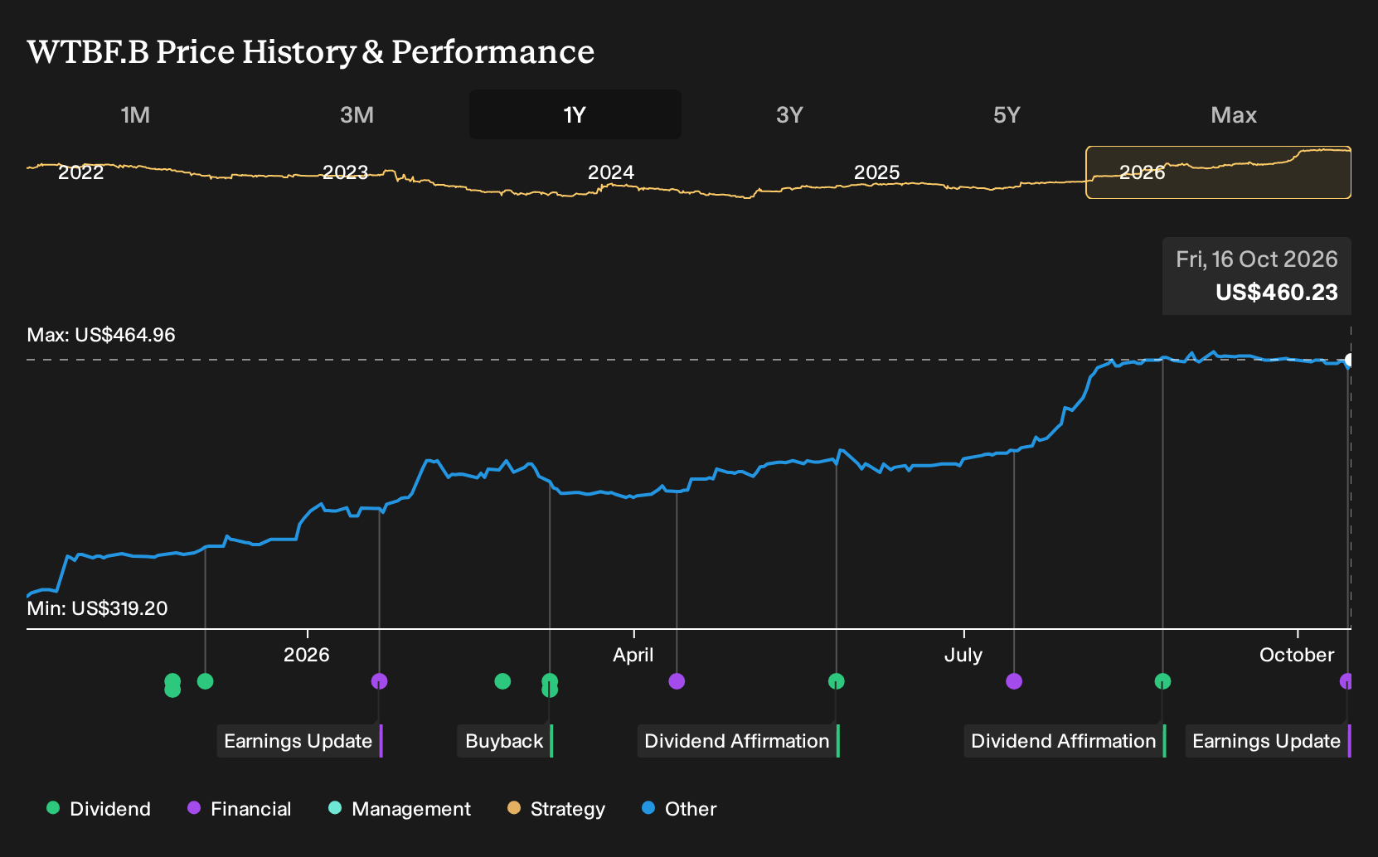Click purple Financial dot after October

(1346, 681)
